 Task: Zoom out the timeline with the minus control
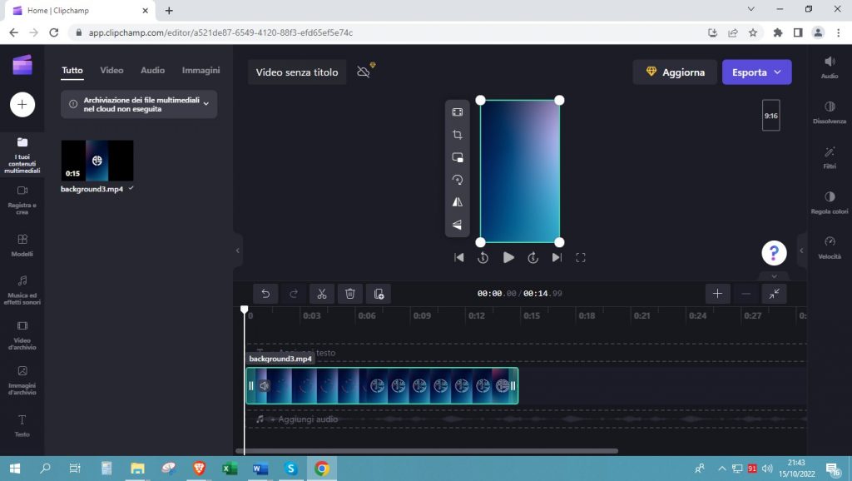click(745, 294)
